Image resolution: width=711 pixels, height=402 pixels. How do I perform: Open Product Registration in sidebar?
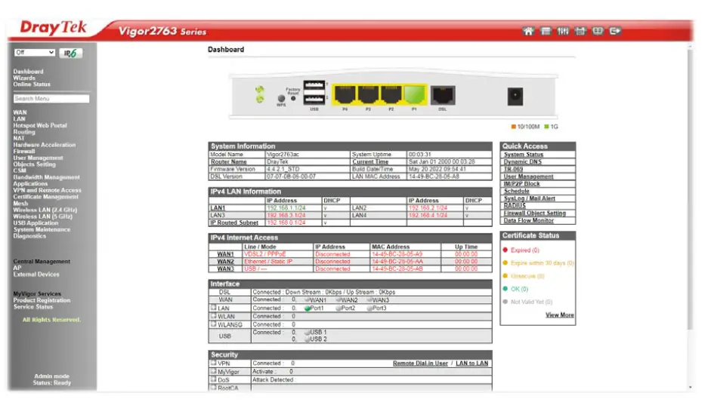click(x=42, y=300)
